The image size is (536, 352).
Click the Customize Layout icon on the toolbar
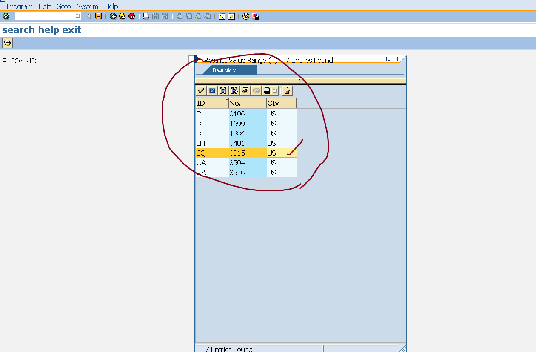[x=254, y=16]
